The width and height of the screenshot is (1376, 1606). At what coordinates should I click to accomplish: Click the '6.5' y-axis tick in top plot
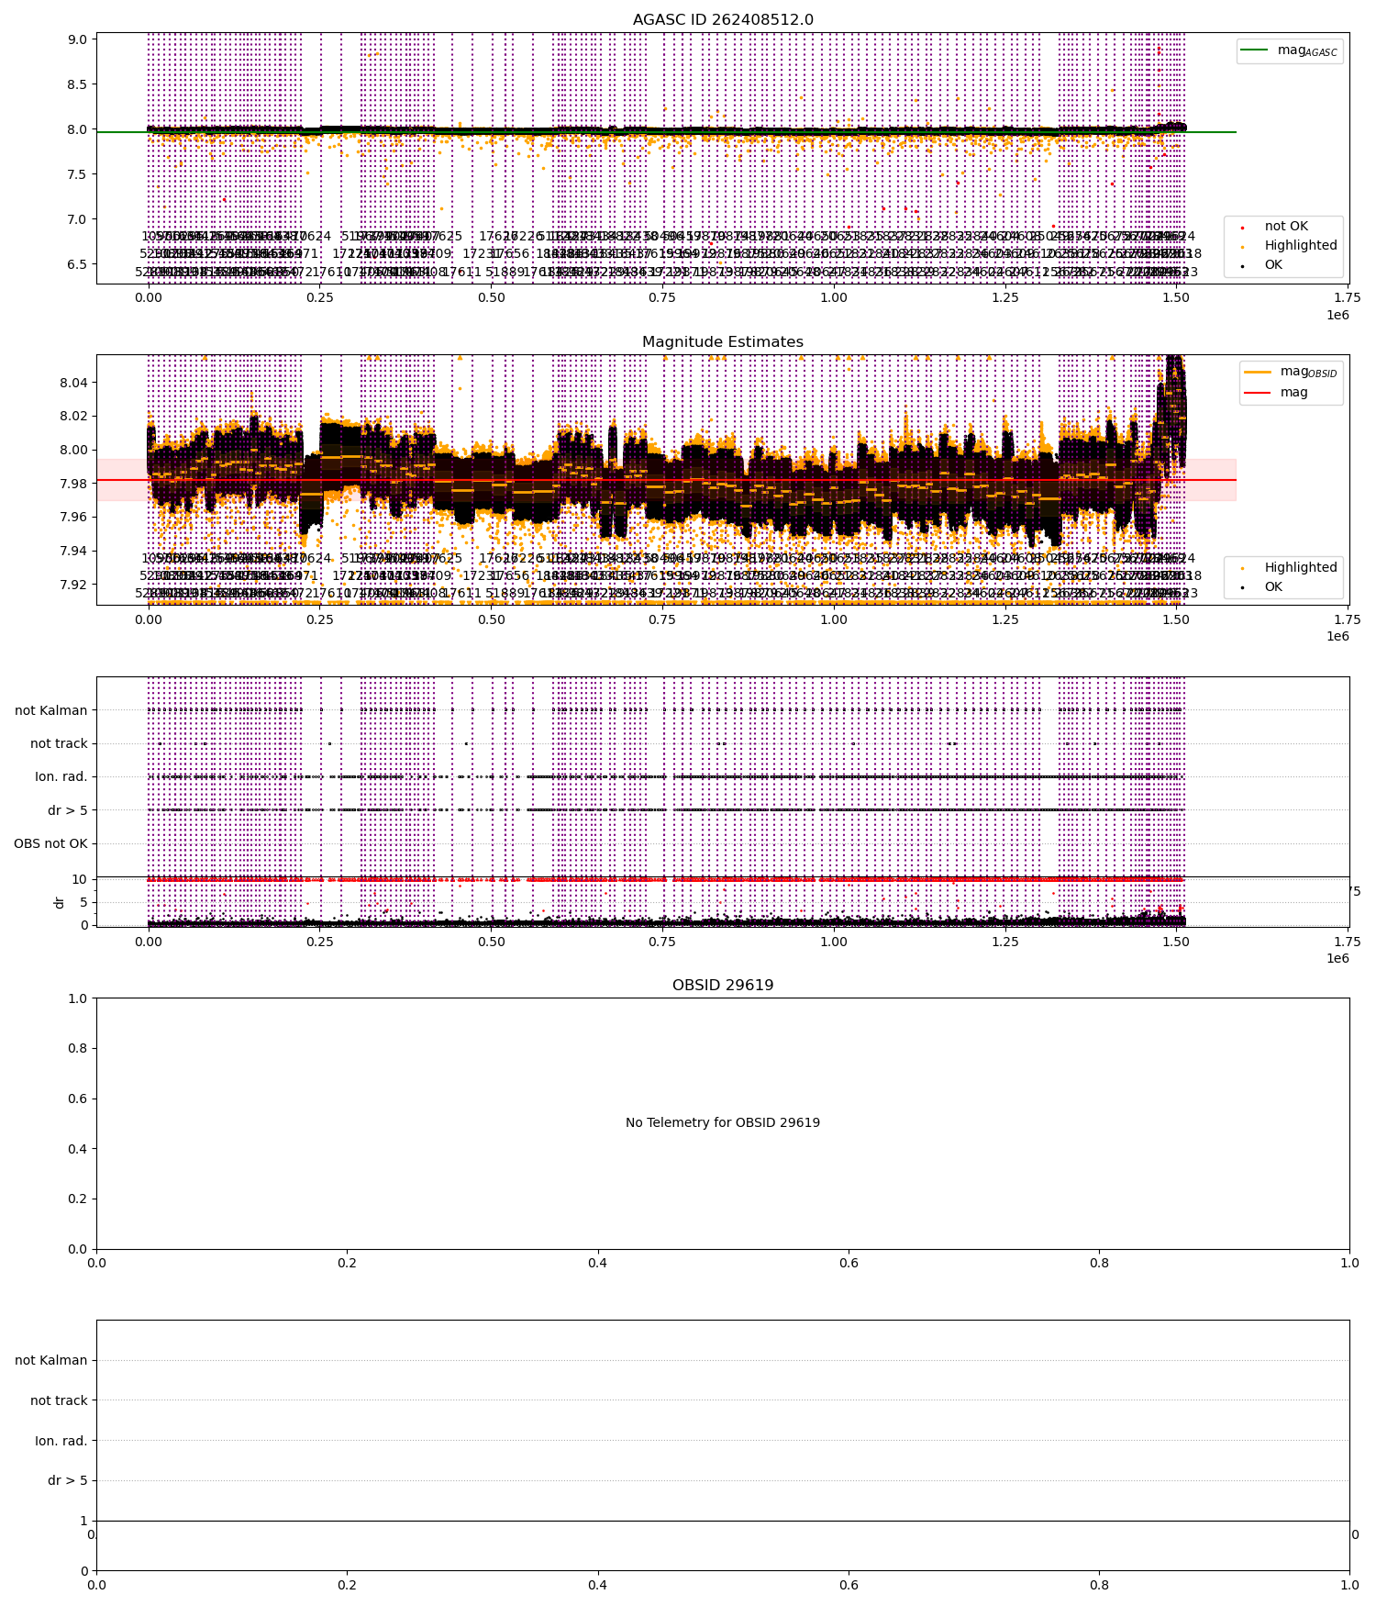(78, 264)
